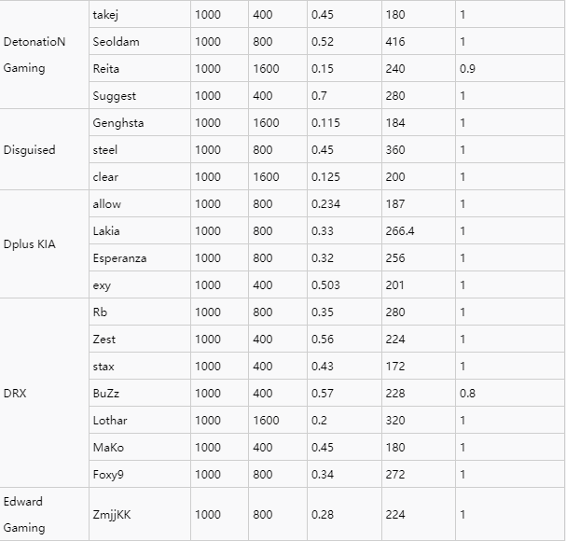Screen dimensions: 566x541
Task: Select the 'BuZz' player cell
Action: 106,394
